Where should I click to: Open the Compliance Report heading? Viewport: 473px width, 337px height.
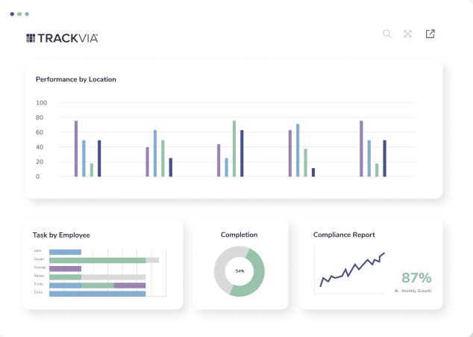pyautogui.click(x=344, y=235)
